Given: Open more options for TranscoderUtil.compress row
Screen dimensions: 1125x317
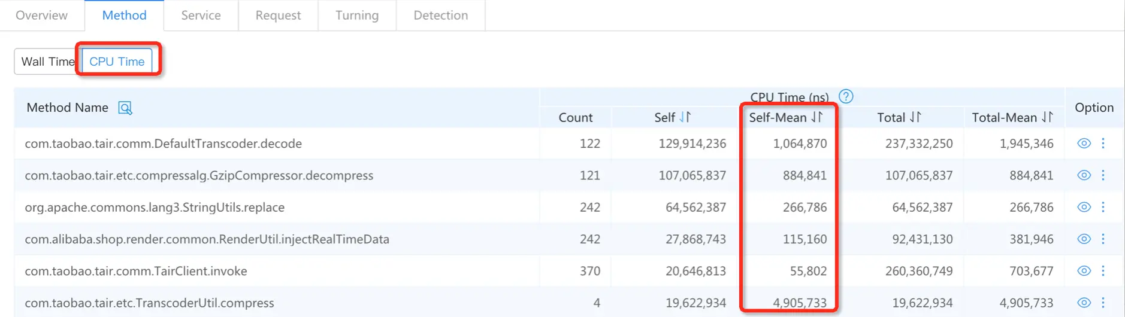Looking at the screenshot, I should (1103, 303).
